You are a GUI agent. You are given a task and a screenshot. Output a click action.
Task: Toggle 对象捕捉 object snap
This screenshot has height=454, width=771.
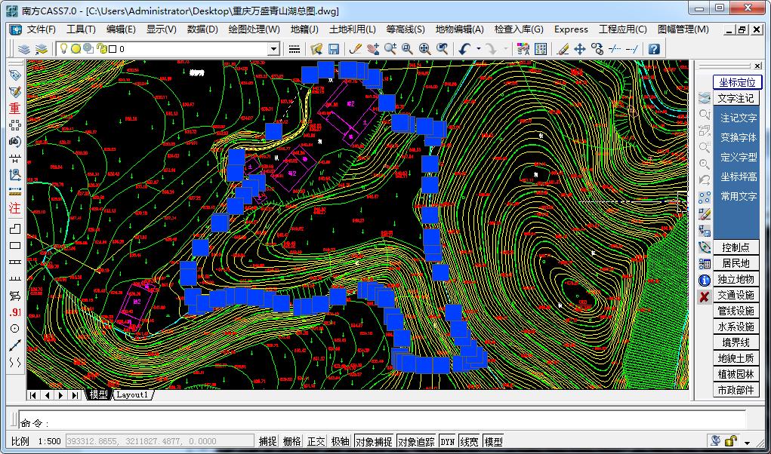(x=373, y=442)
